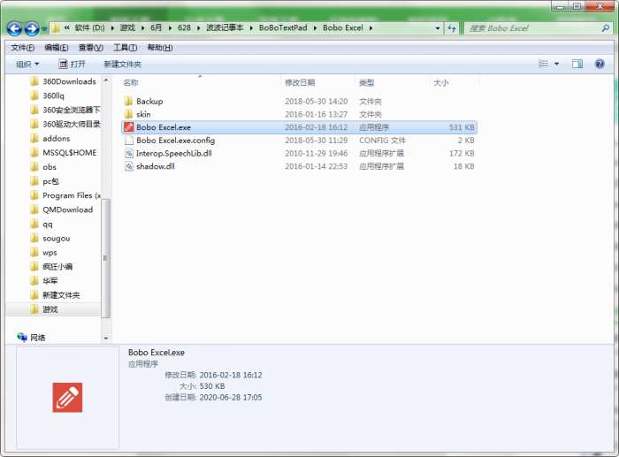Viewport: 619px width, 457px height.
Task: Select the 360Downloads folder in sidebar
Action: (x=64, y=81)
